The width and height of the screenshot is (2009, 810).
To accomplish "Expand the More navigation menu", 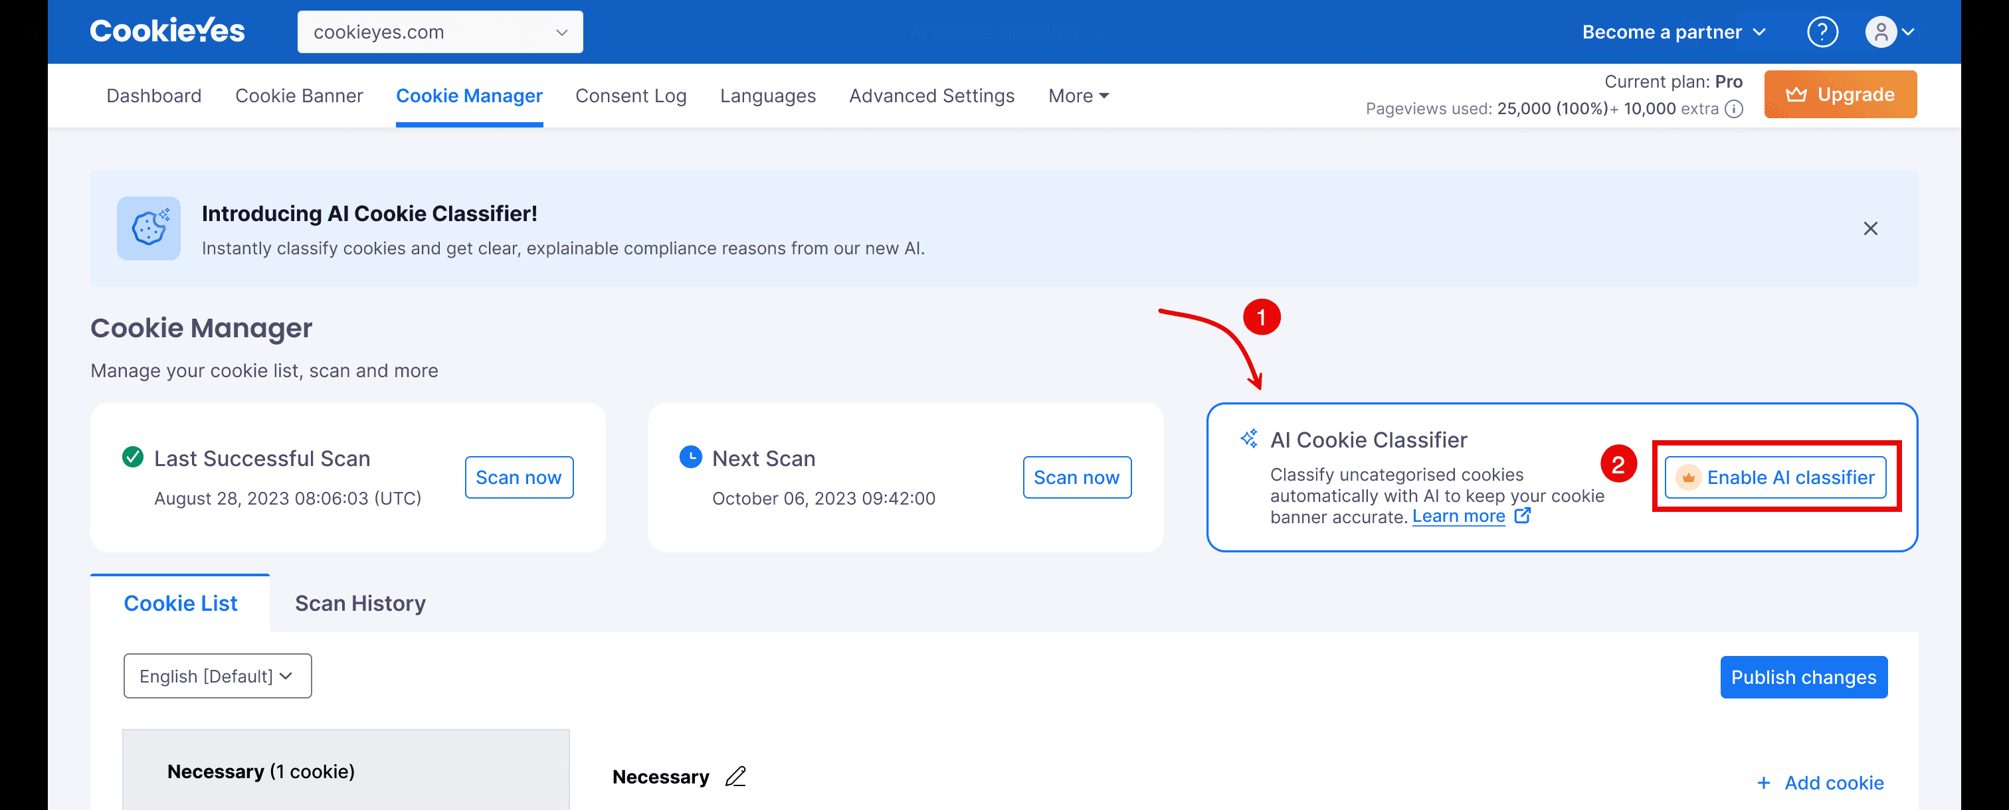I will (1078, 96).
